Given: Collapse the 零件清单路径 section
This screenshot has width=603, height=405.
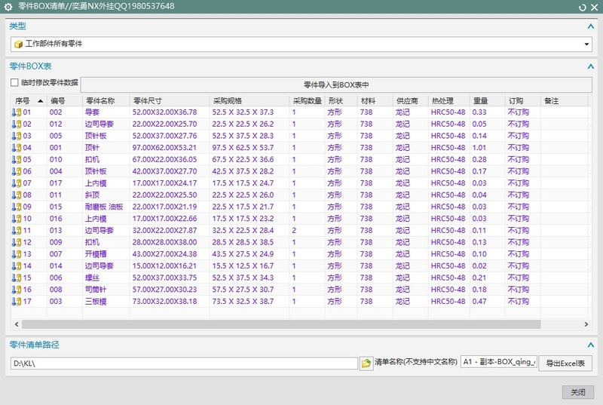Looking at the screenshot, I should tap(591, 345).
